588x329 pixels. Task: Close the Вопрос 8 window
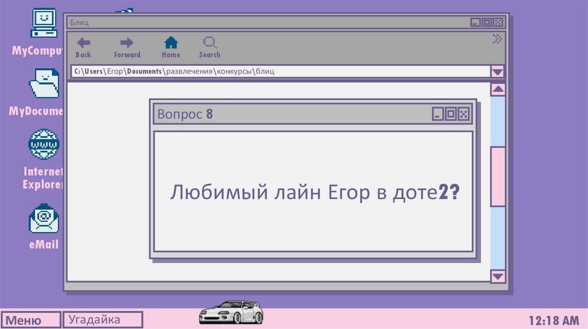tap(463, 114)
